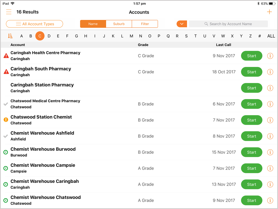
Task: Open info for Chemist Warehouse Chatswood
Action: pyautogui.click(x=270, y=200)
